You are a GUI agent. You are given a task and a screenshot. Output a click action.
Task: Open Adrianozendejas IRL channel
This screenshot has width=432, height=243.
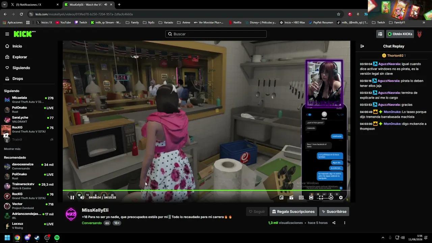point(28,216)
